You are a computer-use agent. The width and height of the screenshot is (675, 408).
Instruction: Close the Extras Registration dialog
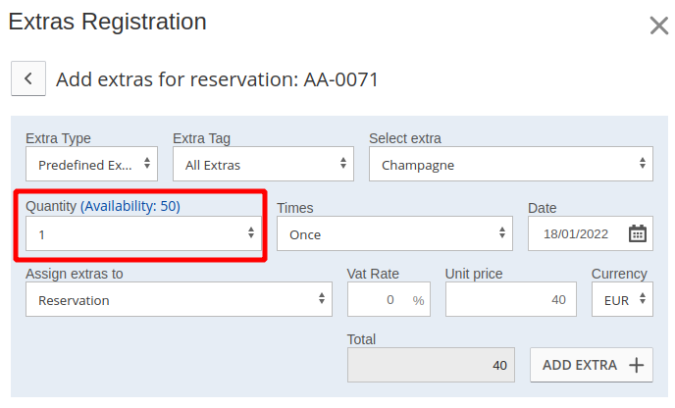click(x=659, y=25)
